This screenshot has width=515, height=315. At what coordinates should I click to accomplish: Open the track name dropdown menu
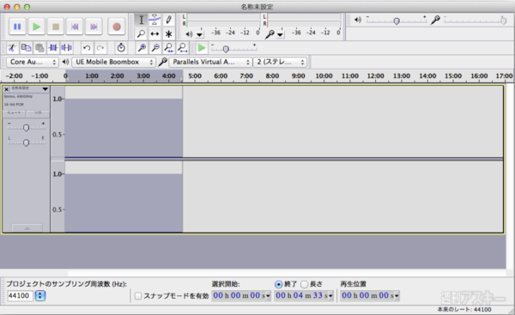pyautogui.click(x=45, y=89)
